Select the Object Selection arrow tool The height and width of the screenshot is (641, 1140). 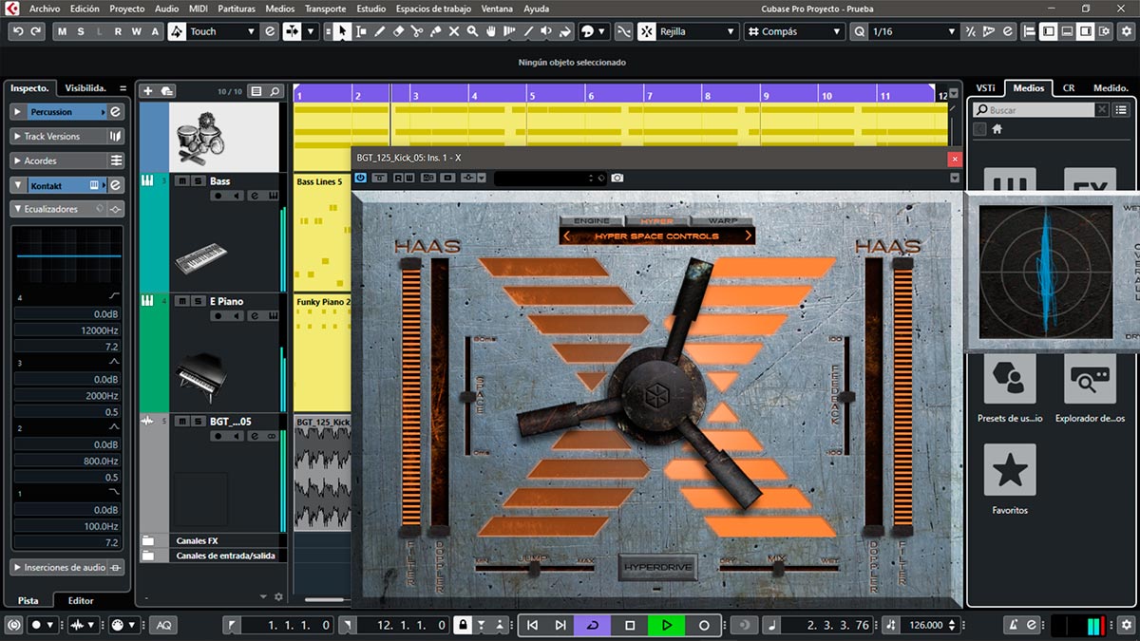(x=342, y=31)
